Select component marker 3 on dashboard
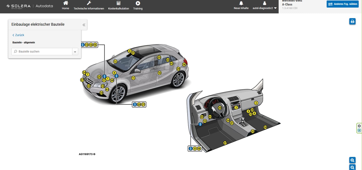This screenshot has height=170, width=362. (256, 103)
